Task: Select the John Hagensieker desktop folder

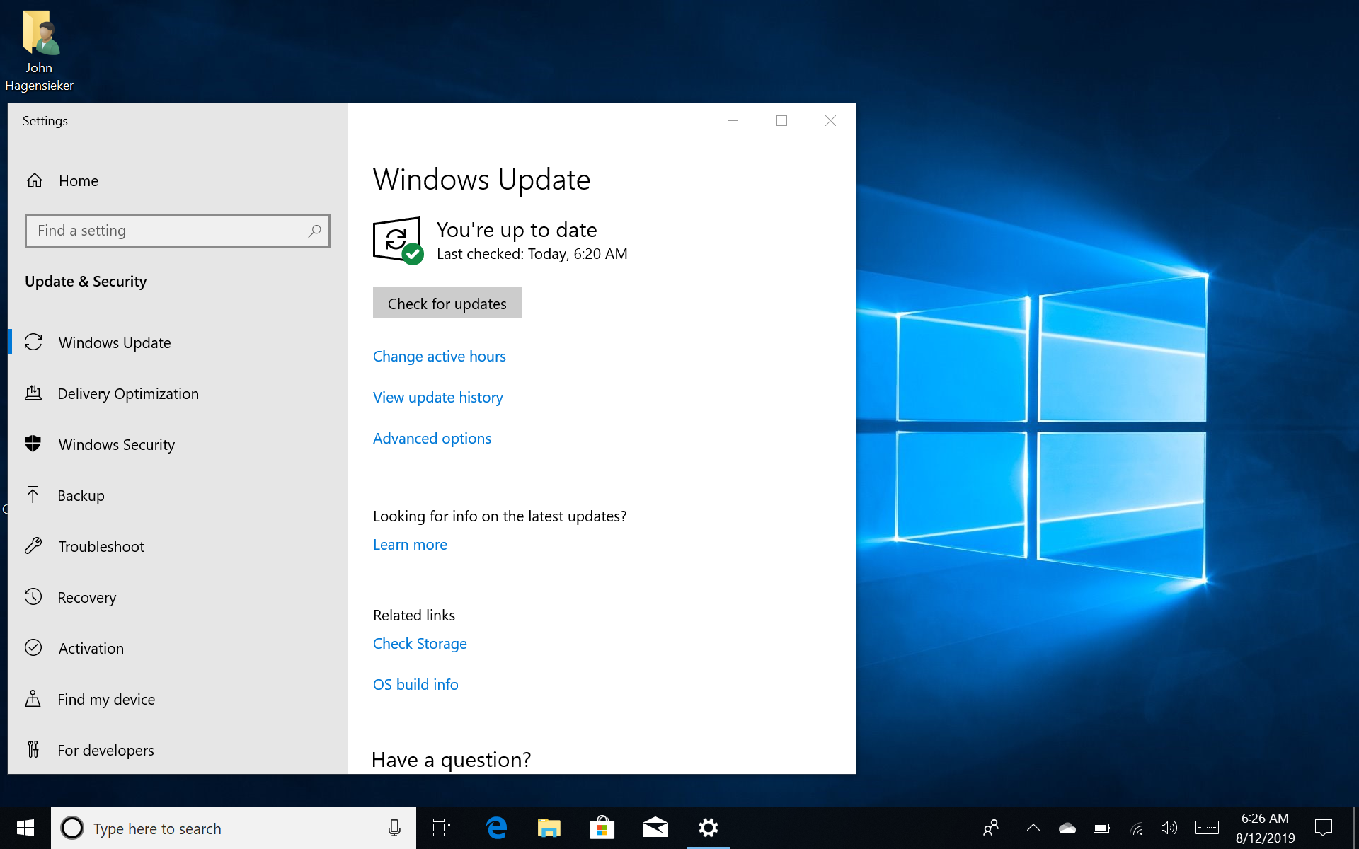Action: pyautogui.click(x=40, y=51)
